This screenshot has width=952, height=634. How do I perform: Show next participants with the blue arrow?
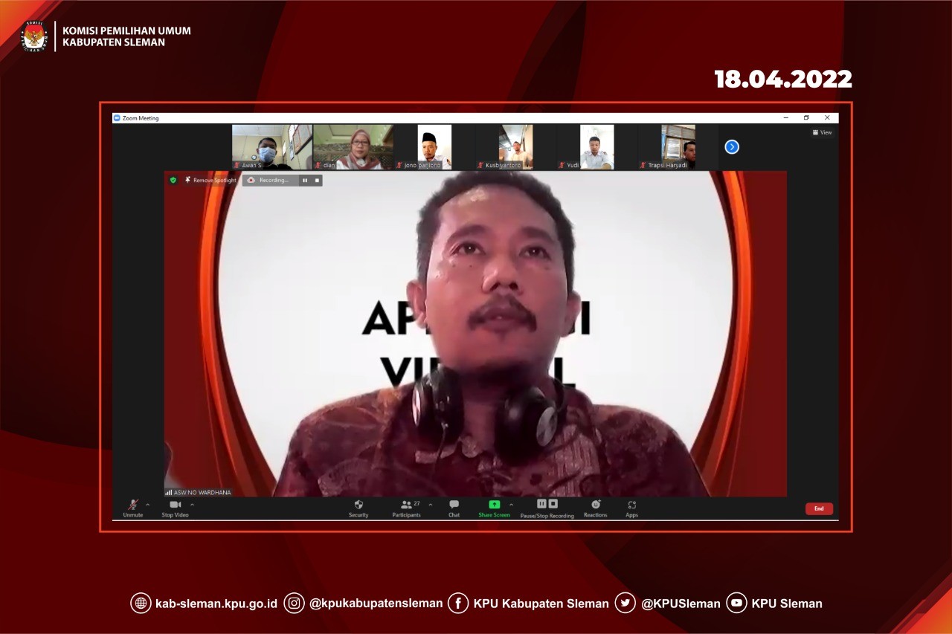(732, 147)
